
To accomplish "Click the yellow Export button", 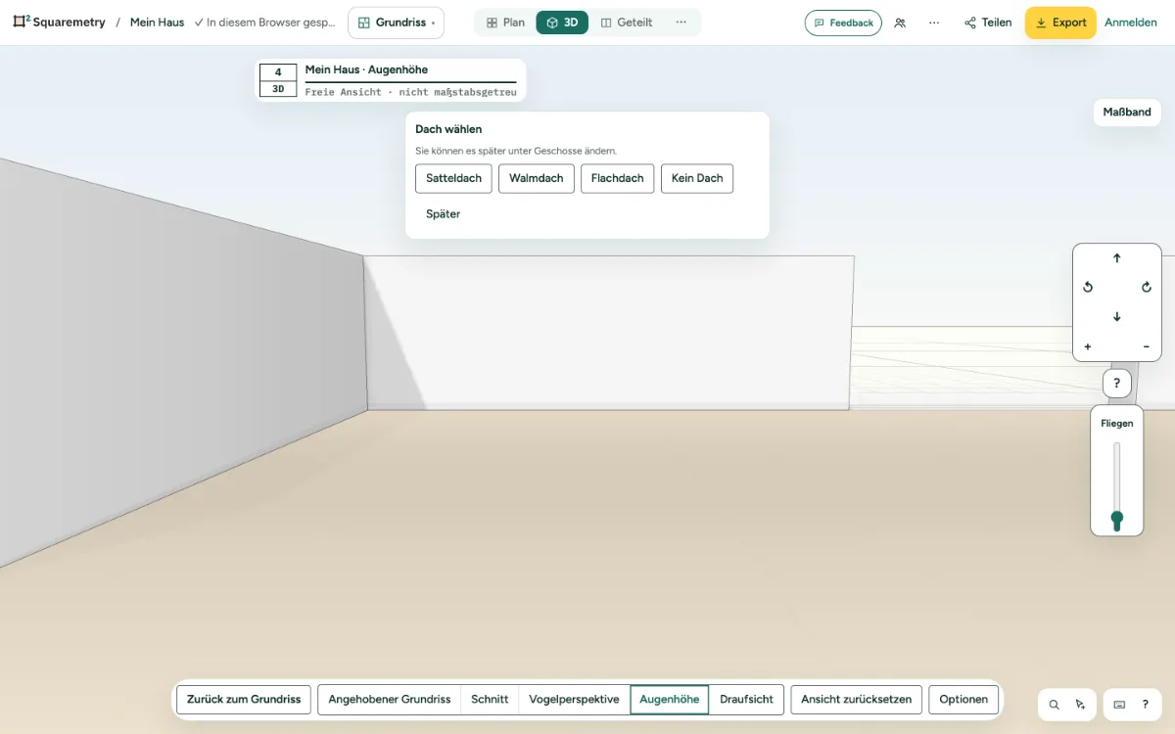I will 1060,23.
